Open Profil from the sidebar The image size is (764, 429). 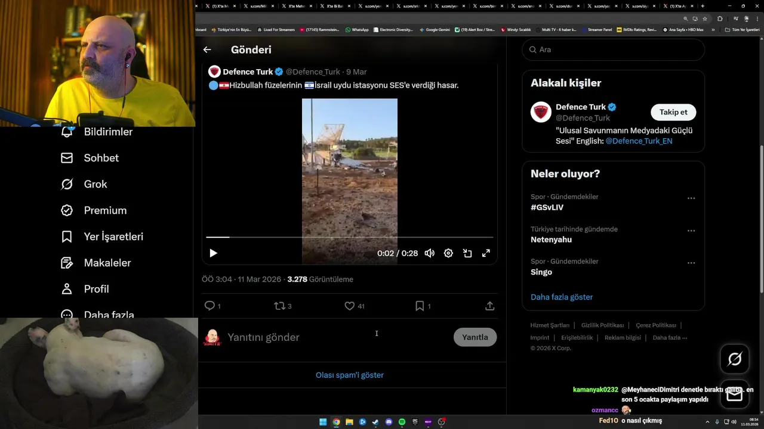pyautogui.click(x=85, y=289)
